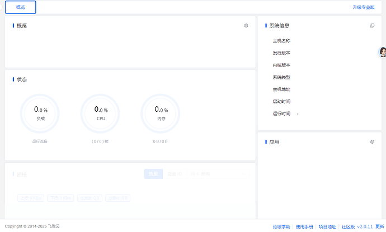The width and height of the screenshot is (386, 232).
Task: Click the 上行 upload speed tag
Action: pos(31,198)
